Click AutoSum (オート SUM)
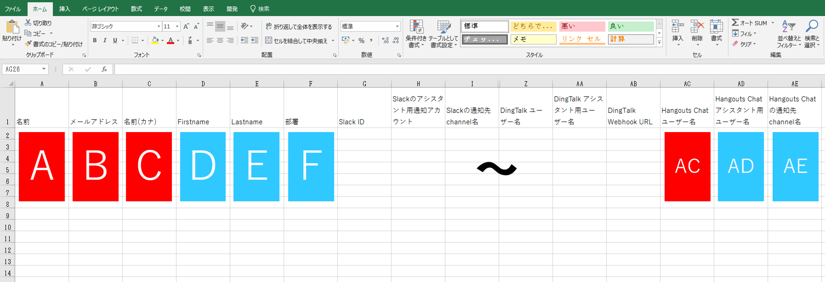825x282 pixels. [x=749, y=23]
